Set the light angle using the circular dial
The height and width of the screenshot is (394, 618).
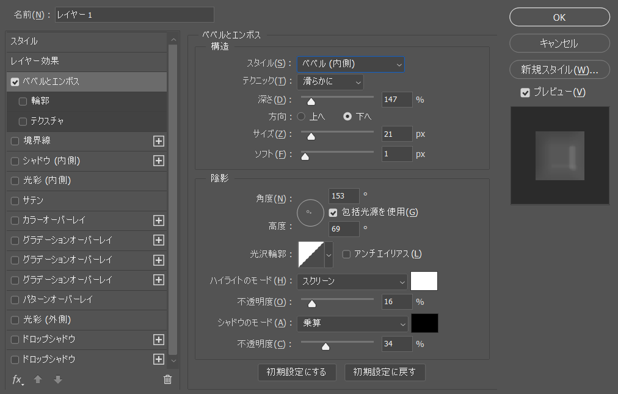(x=310, y=213)
